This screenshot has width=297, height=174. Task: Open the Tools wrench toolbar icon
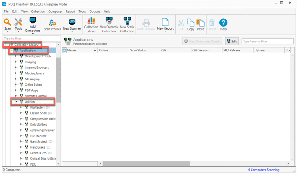pyautogui.click(x=18, y=22)
